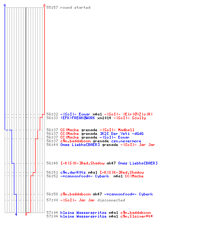Click 'kleine Wasserspritze' in the 57:04 baddaboom line
Viewport: 208px width, 231px height.
[x=83, y=213]
